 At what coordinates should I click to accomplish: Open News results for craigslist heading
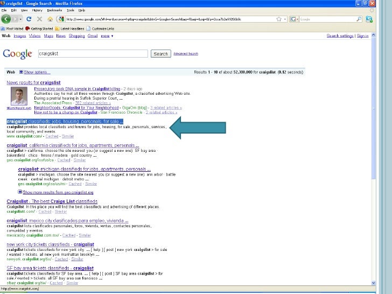click(33, 83)
